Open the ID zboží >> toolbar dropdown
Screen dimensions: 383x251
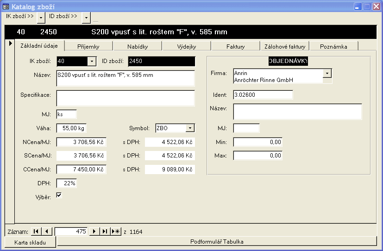click(x=86, y=18)
